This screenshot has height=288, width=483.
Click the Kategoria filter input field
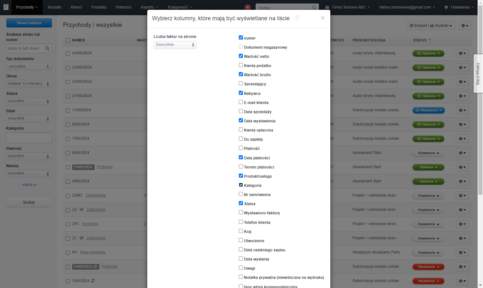click(29, 138)
